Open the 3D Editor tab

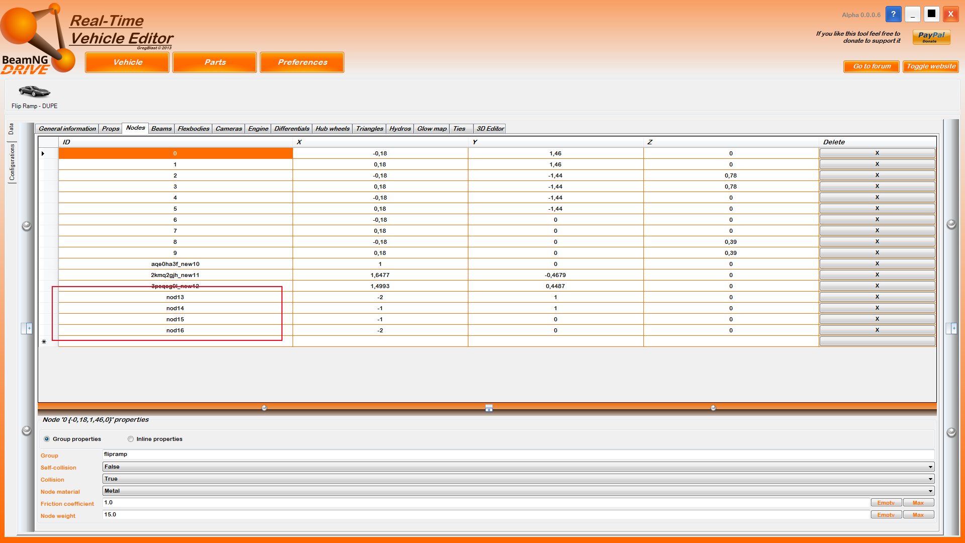click(490, 129)
